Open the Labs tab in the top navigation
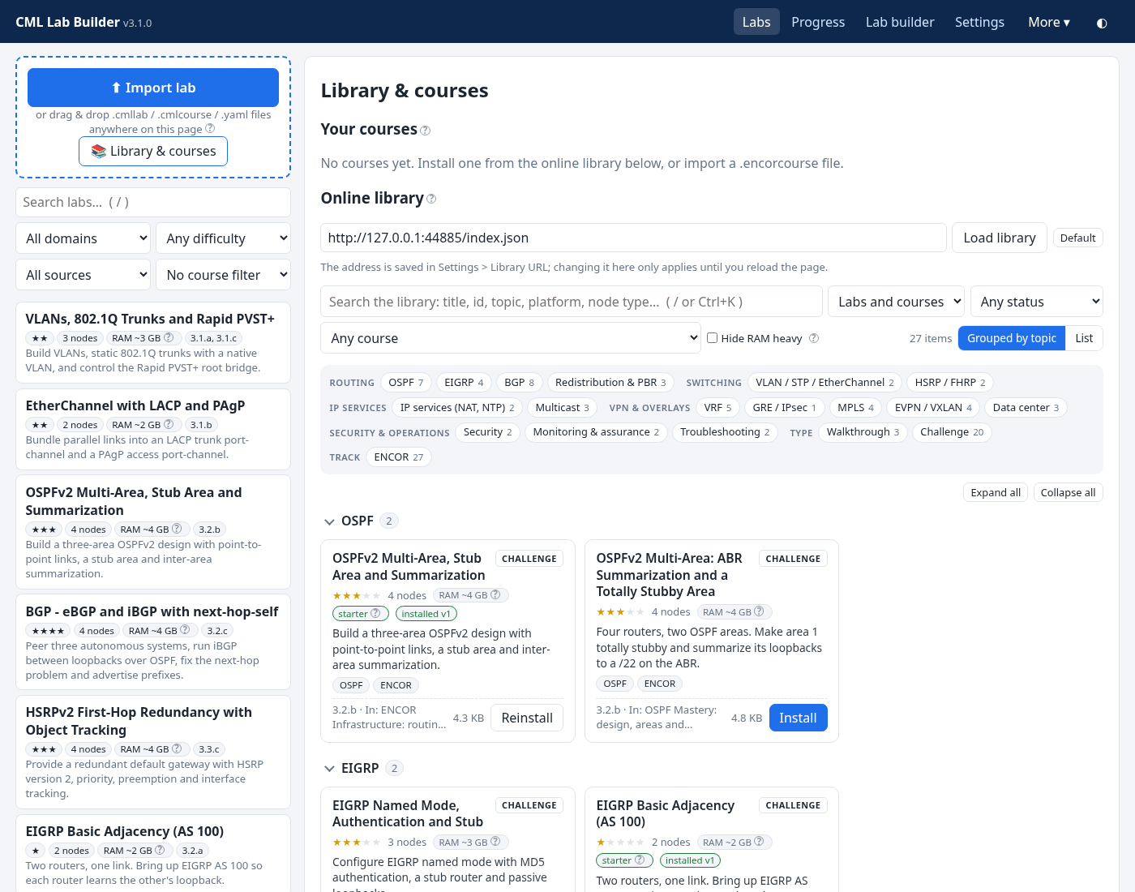 coord(756,22)
